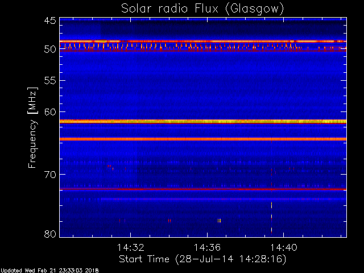Click the 14:32 time tick label
The width and height of the screenshot is (364, 273).
tap(130, 247)
